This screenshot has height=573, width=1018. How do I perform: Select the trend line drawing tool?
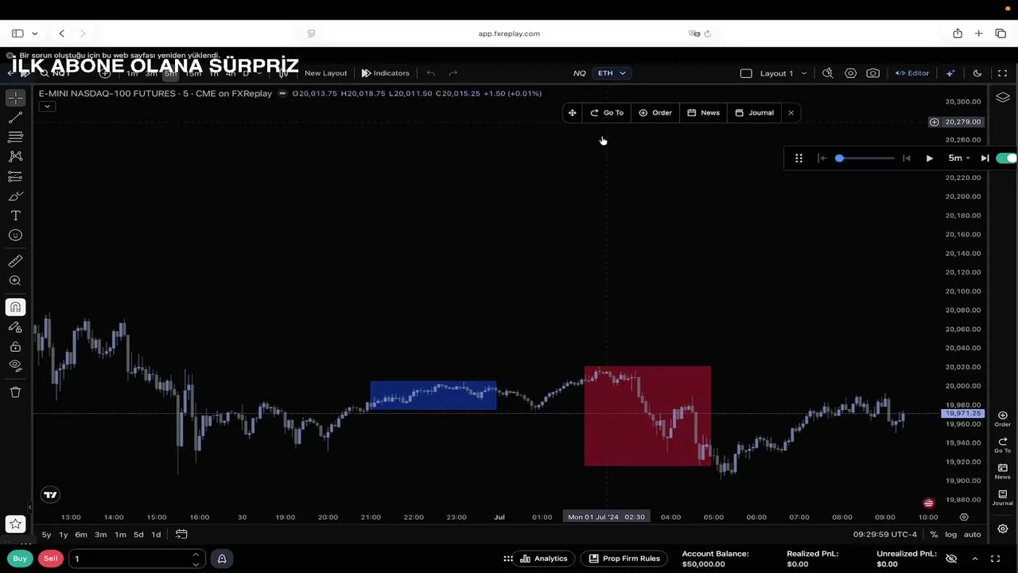15,118
